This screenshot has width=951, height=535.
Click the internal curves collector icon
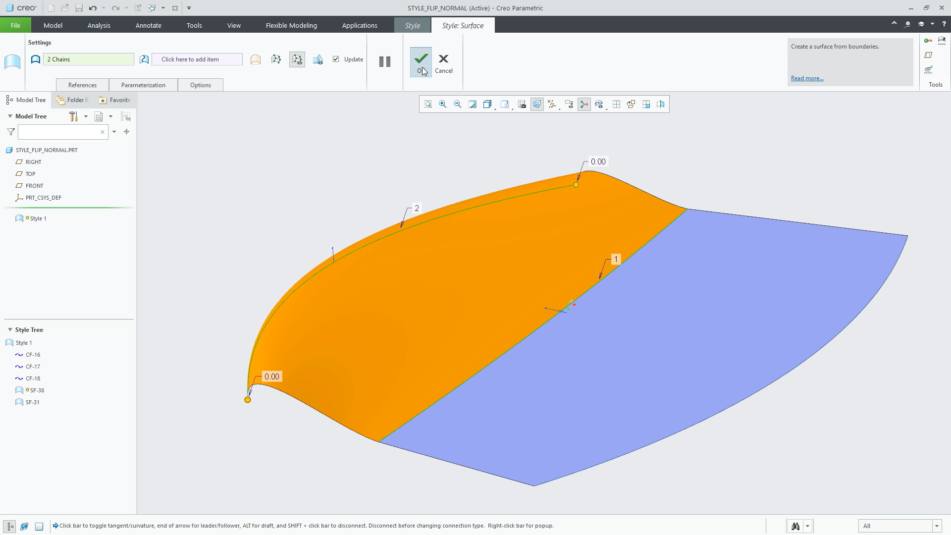point(144,59)
